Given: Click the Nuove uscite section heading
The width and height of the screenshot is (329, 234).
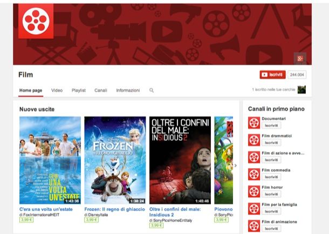Looking at the screenshot, I should coord(37,109).
